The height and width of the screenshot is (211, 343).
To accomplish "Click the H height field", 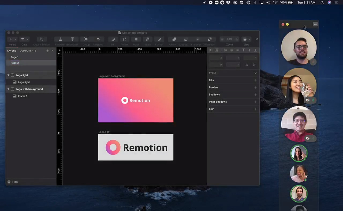I will [x=233, y=65].
